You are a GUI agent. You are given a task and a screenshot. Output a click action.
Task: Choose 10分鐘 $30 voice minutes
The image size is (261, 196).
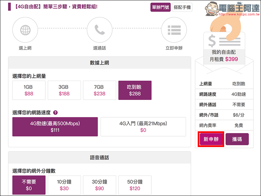[64, 185]
